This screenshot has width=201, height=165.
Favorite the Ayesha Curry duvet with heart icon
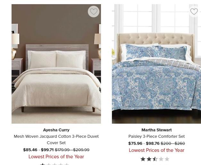click(94, 12)
